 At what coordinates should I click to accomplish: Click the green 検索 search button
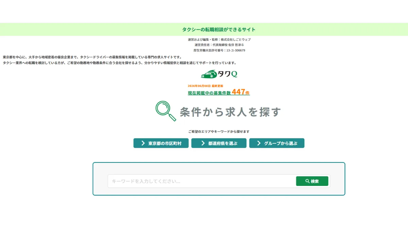tap(312, 181)
